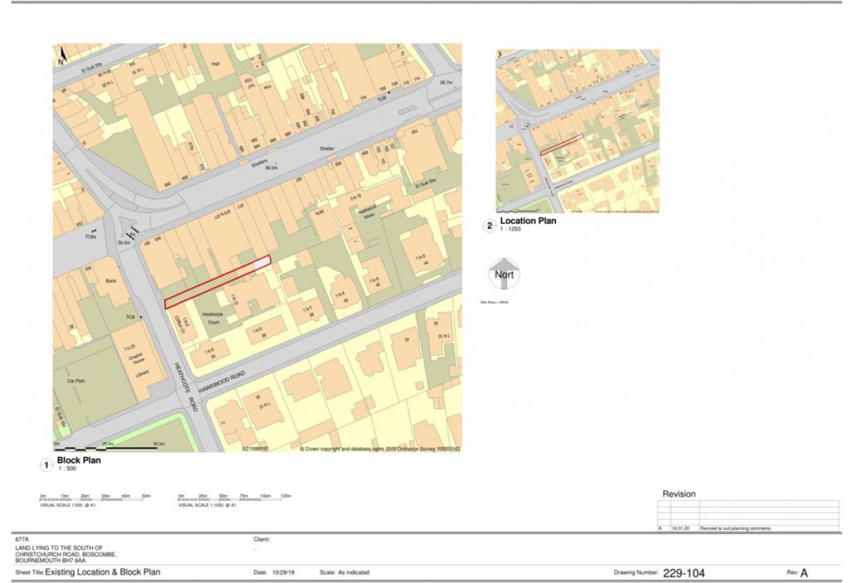Select the red site boundary on Block Plan
This screenshot has height=583, width=850.
pos(217,282)
